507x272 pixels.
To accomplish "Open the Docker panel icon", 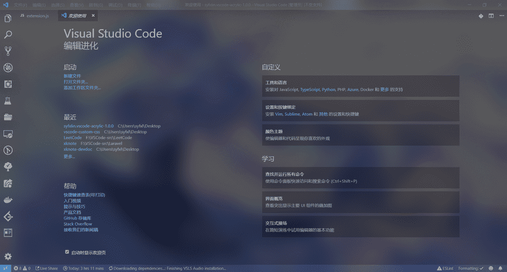I will coord(8,200).
